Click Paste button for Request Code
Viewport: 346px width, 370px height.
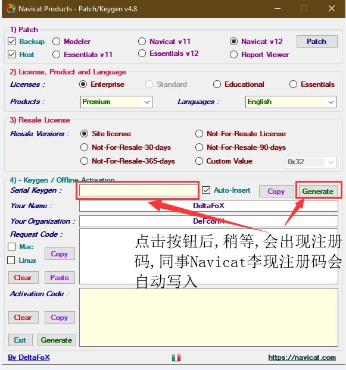coord(60,277)
